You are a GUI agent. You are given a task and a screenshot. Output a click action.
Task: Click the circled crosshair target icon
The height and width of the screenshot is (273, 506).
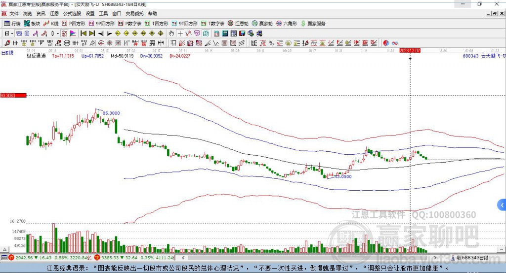[x=101, y=43]
